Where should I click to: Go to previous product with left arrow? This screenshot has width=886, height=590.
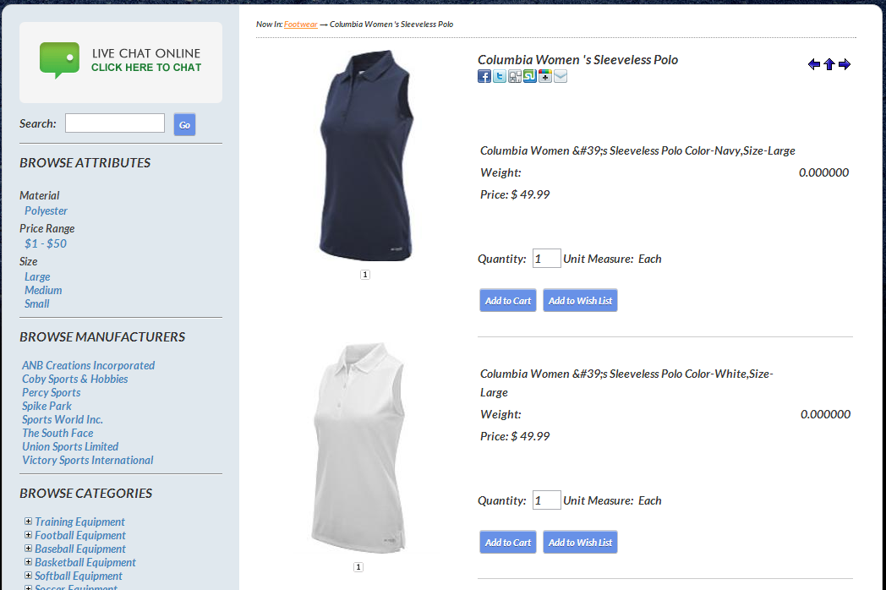814,64
